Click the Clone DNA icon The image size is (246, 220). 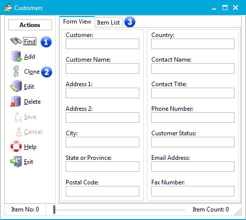[x=16, y=71]
